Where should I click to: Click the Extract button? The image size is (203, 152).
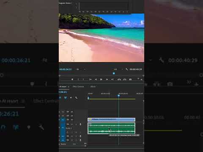[125, 79]
